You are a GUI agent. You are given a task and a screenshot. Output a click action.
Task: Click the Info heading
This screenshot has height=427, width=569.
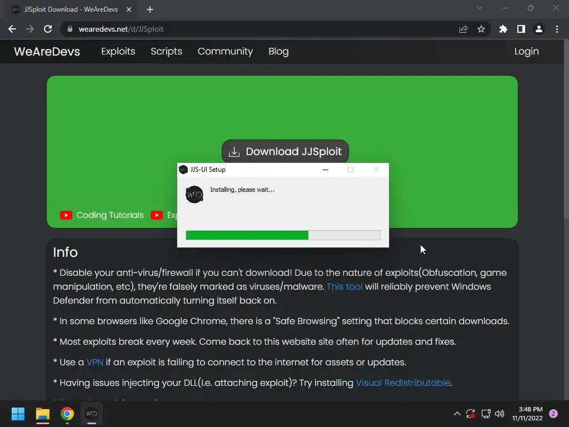pos(66,252)
